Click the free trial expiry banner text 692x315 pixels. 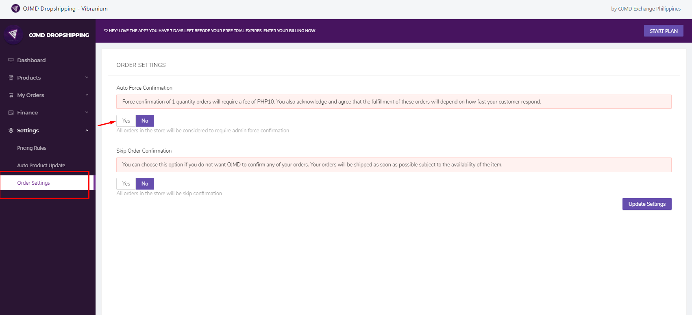click(x=212, y=31)
